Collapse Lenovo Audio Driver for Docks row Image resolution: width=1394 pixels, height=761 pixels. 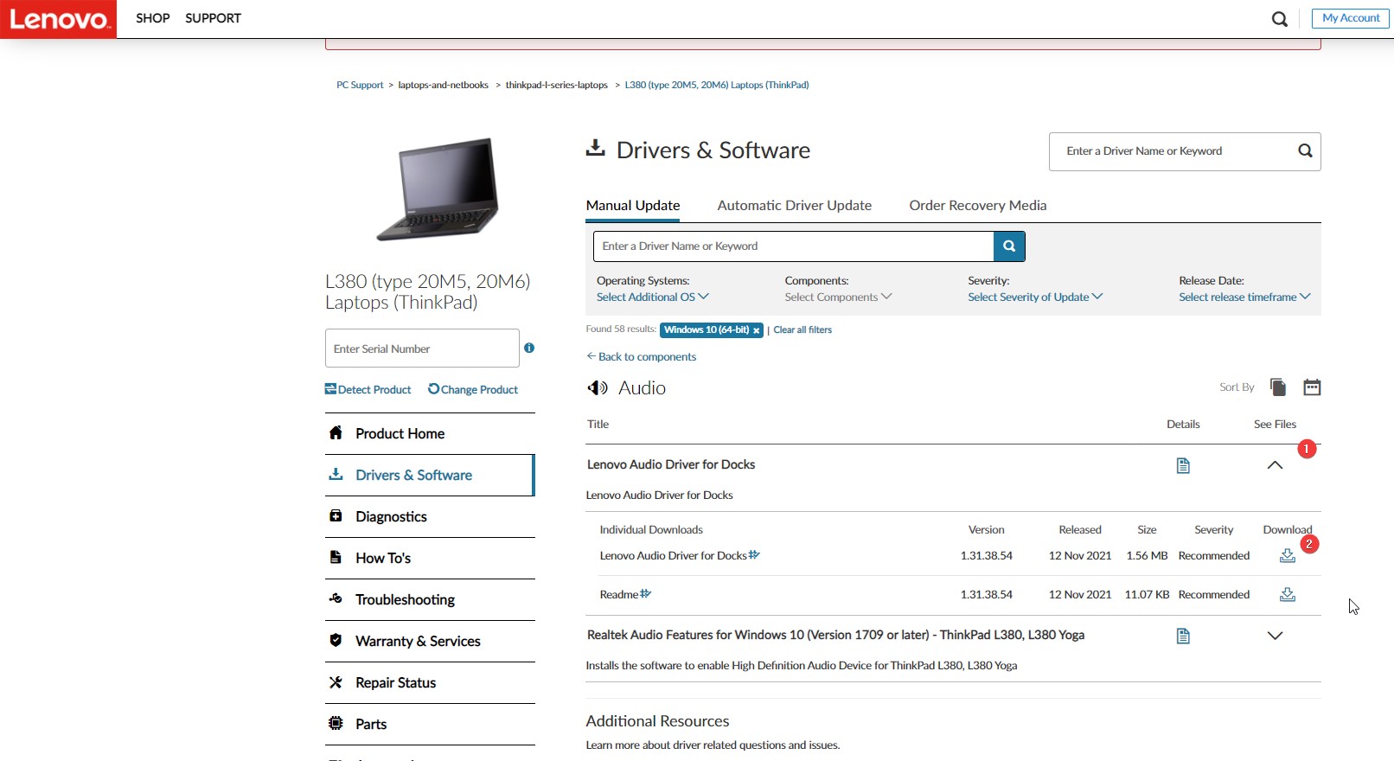click(1275, 465)
